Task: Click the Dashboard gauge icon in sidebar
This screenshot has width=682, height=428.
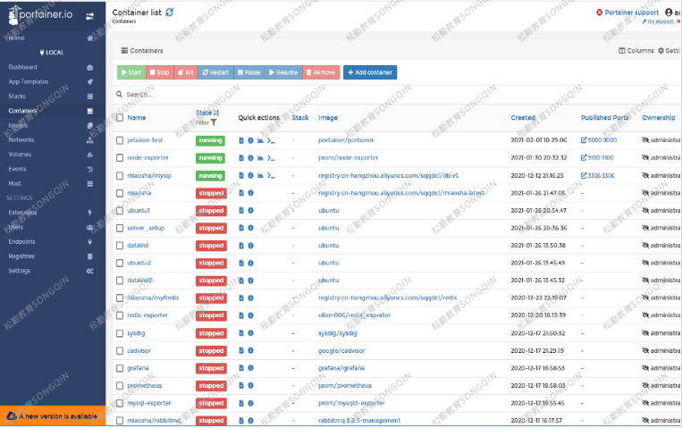Action: tap(89, 67)
